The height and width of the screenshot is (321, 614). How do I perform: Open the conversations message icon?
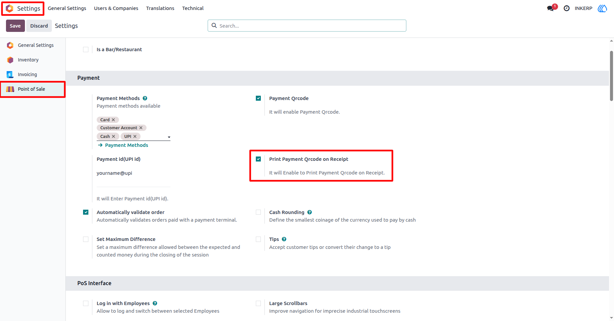[x=551, y=8]
